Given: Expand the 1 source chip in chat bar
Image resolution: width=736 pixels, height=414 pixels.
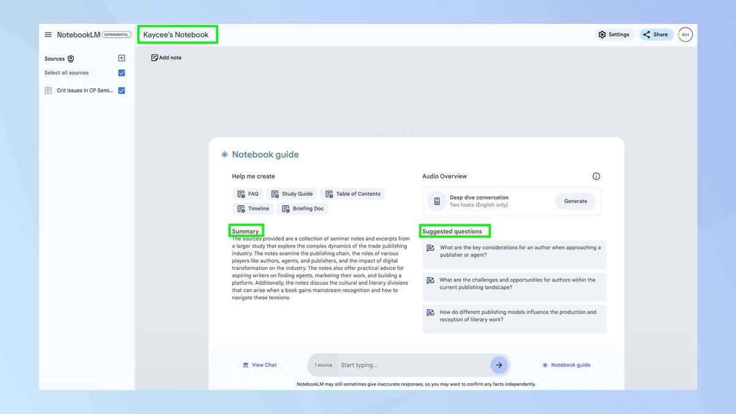Looking at the screenshot, I should click(x=323, y=364).
